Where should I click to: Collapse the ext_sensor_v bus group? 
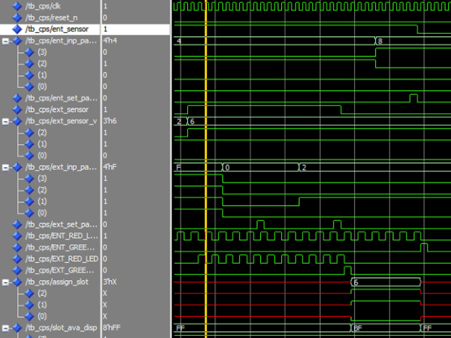point(5,122)
